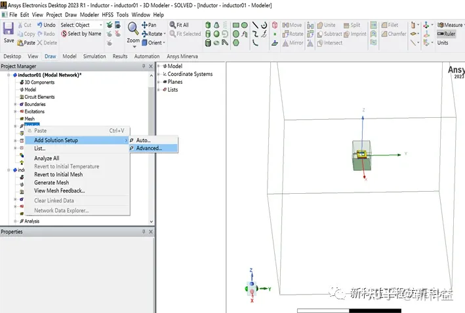Click the Copy button
The height and width of the screenshot is (313, 465).
point(26,34)
